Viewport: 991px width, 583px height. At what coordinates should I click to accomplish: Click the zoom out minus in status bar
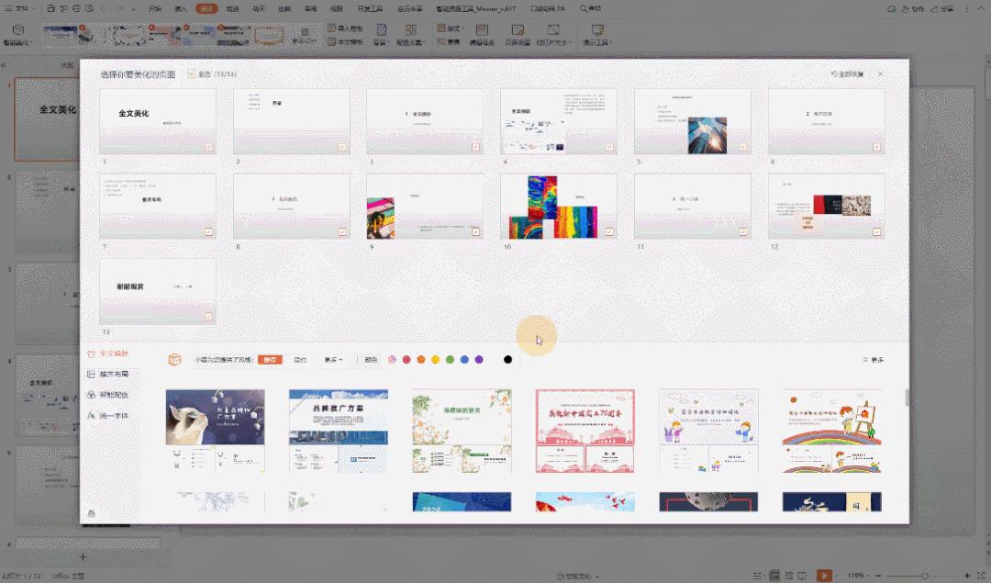click(x=878, y=576)
